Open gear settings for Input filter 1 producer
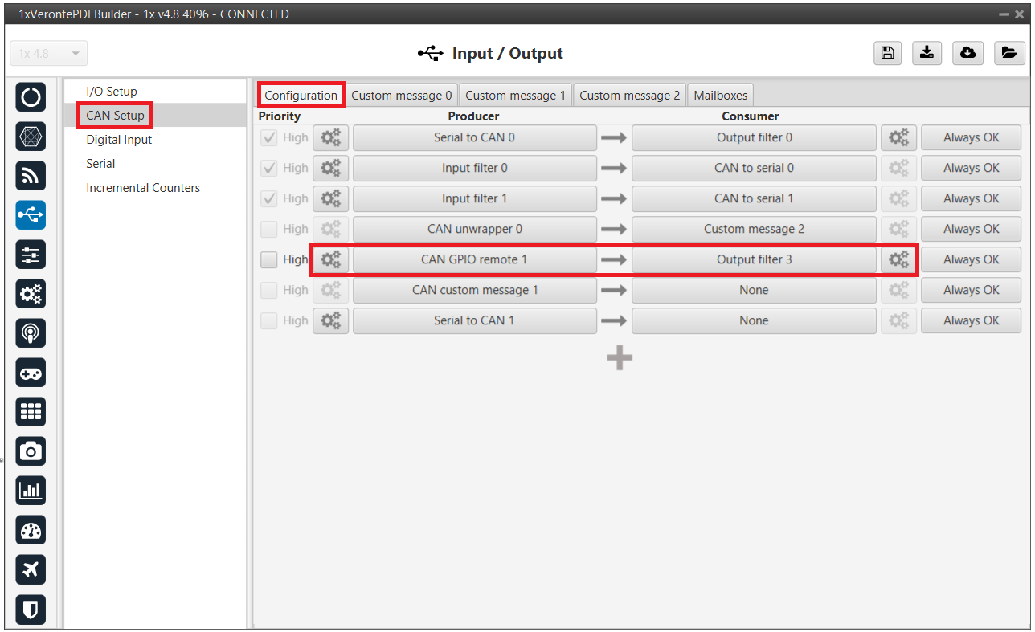The height and width of the screenshot is (632, 1035). click(x=330, y=198)
